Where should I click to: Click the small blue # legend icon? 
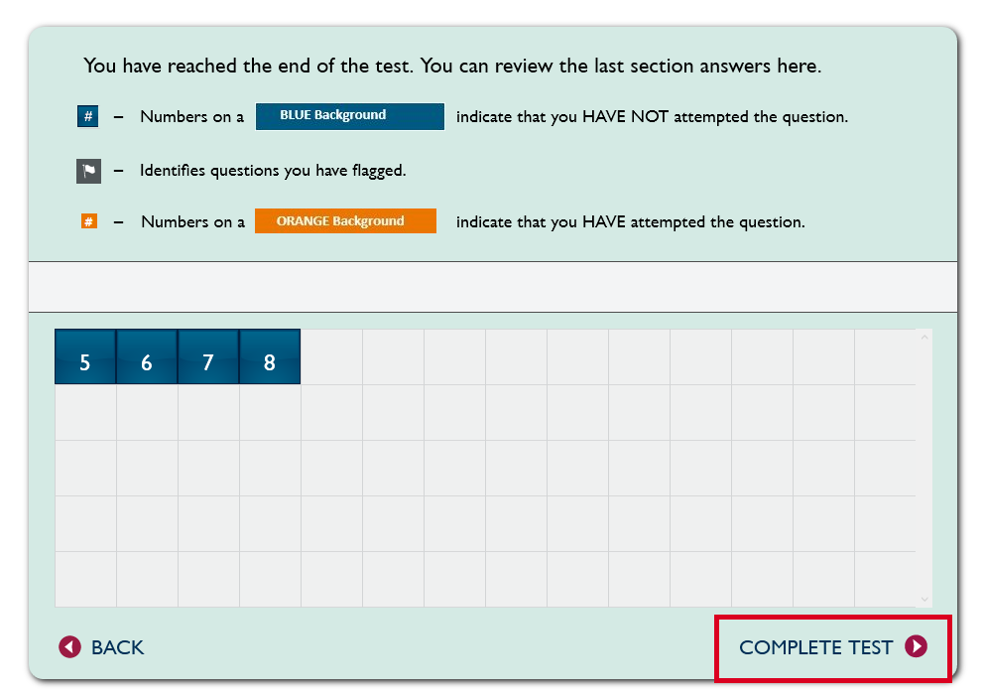[x=88, y=117]
